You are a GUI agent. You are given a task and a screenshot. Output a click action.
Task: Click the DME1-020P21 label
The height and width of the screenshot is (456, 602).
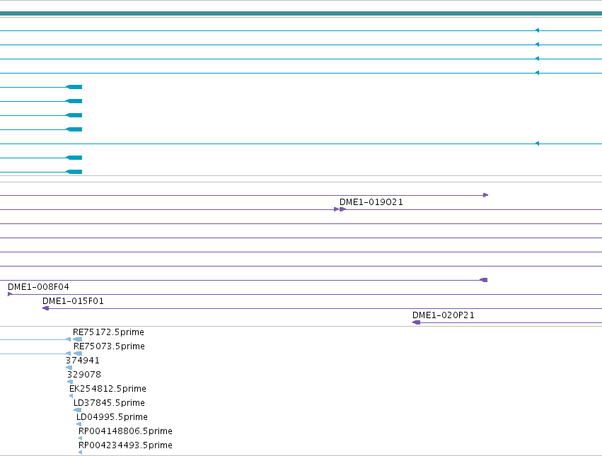point(444,315)
